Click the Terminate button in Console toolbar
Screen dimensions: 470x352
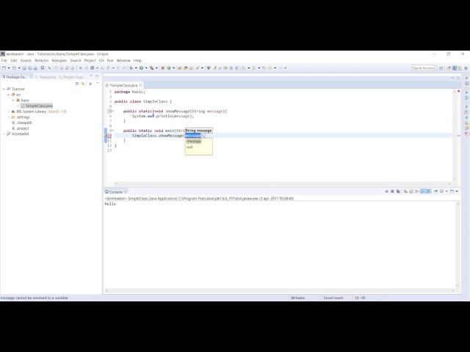387,191
